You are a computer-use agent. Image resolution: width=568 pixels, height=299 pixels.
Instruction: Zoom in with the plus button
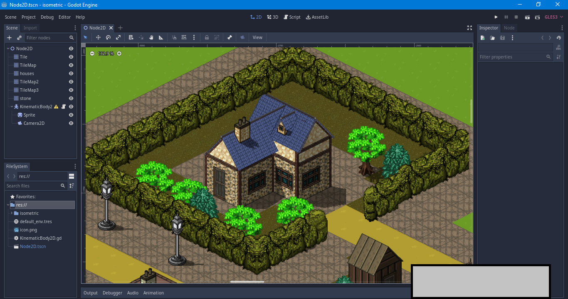click(119, 53)
